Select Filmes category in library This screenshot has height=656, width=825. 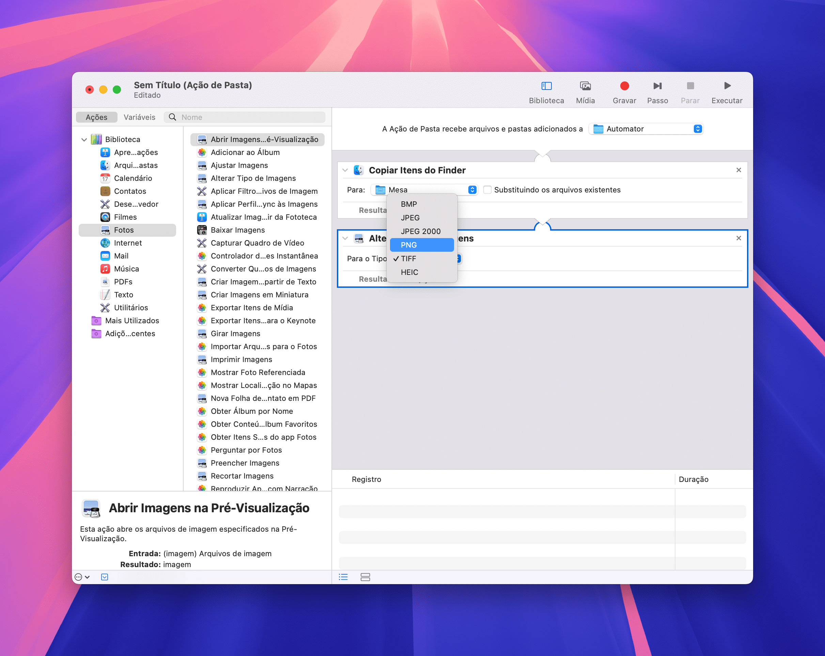click(127, 217)
